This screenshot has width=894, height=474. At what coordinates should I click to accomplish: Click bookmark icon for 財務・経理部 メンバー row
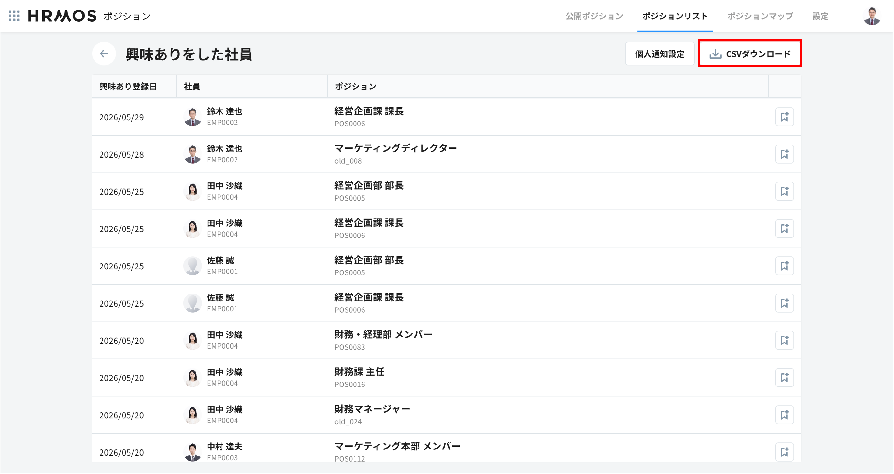(784, 341)
